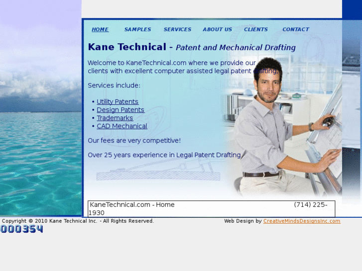Open the CLIENTS page

click(x=256, y=29)
